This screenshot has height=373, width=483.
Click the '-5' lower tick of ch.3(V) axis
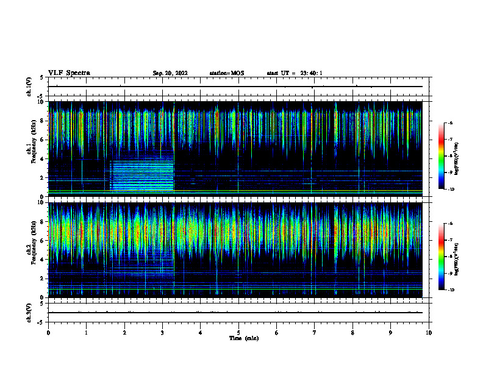41,322
